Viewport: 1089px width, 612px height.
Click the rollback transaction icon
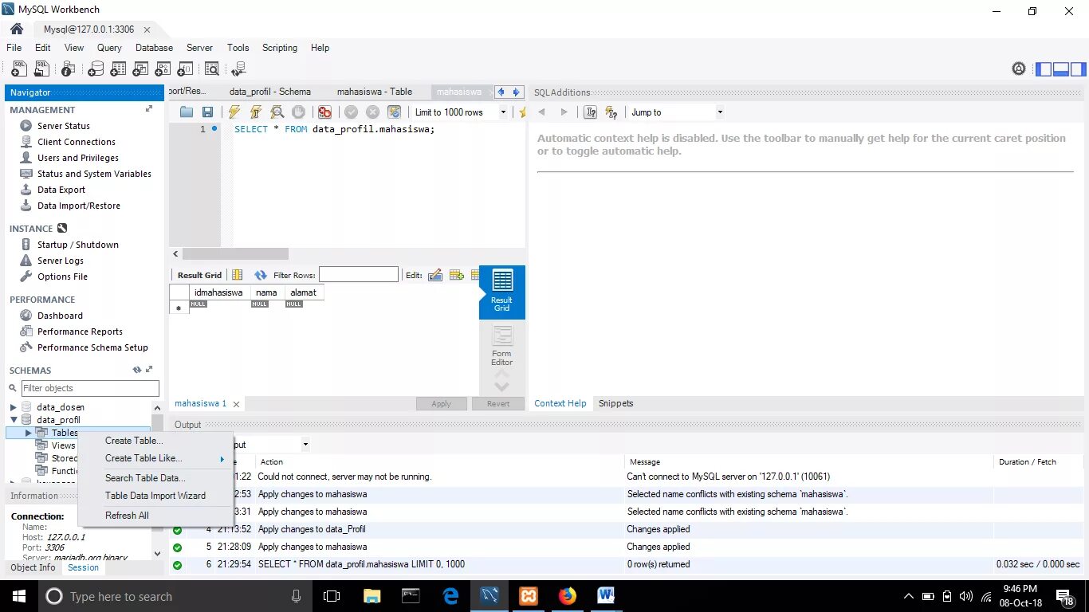[x=372, y=112]
